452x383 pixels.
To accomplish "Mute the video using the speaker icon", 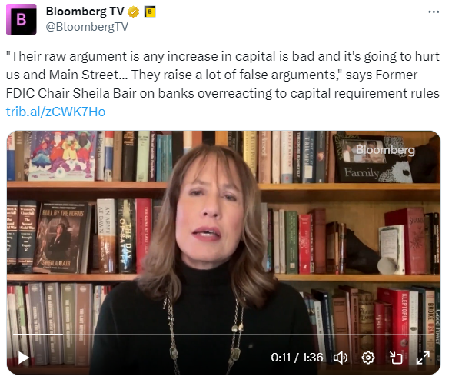I will point(341,358).
